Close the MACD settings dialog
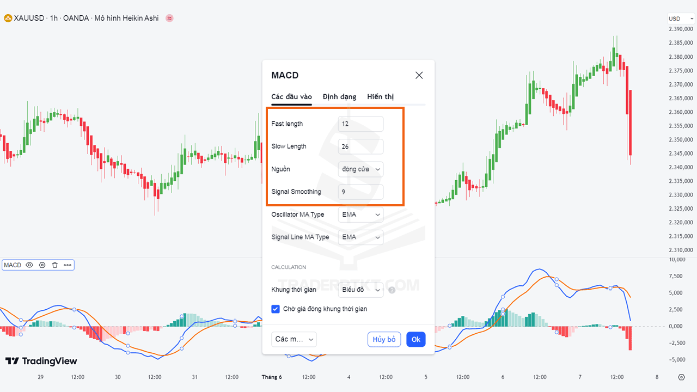Viewport: 697px width, 392px height. click(x=419, y=75)
